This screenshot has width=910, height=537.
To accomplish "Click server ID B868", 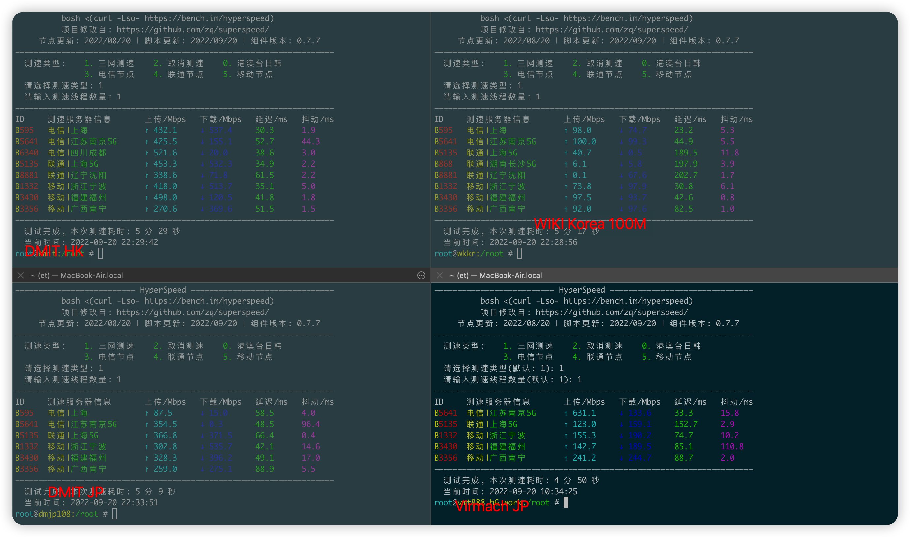I will (443, 163).
